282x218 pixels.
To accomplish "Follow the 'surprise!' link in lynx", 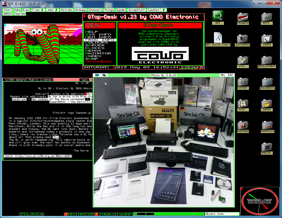I will coord(19,99).
